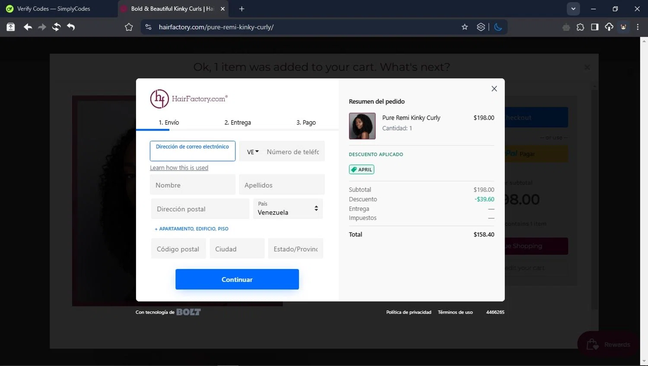Reload page using the refresh icon
This screenshot has width=648, height=366.
[56, 27]
